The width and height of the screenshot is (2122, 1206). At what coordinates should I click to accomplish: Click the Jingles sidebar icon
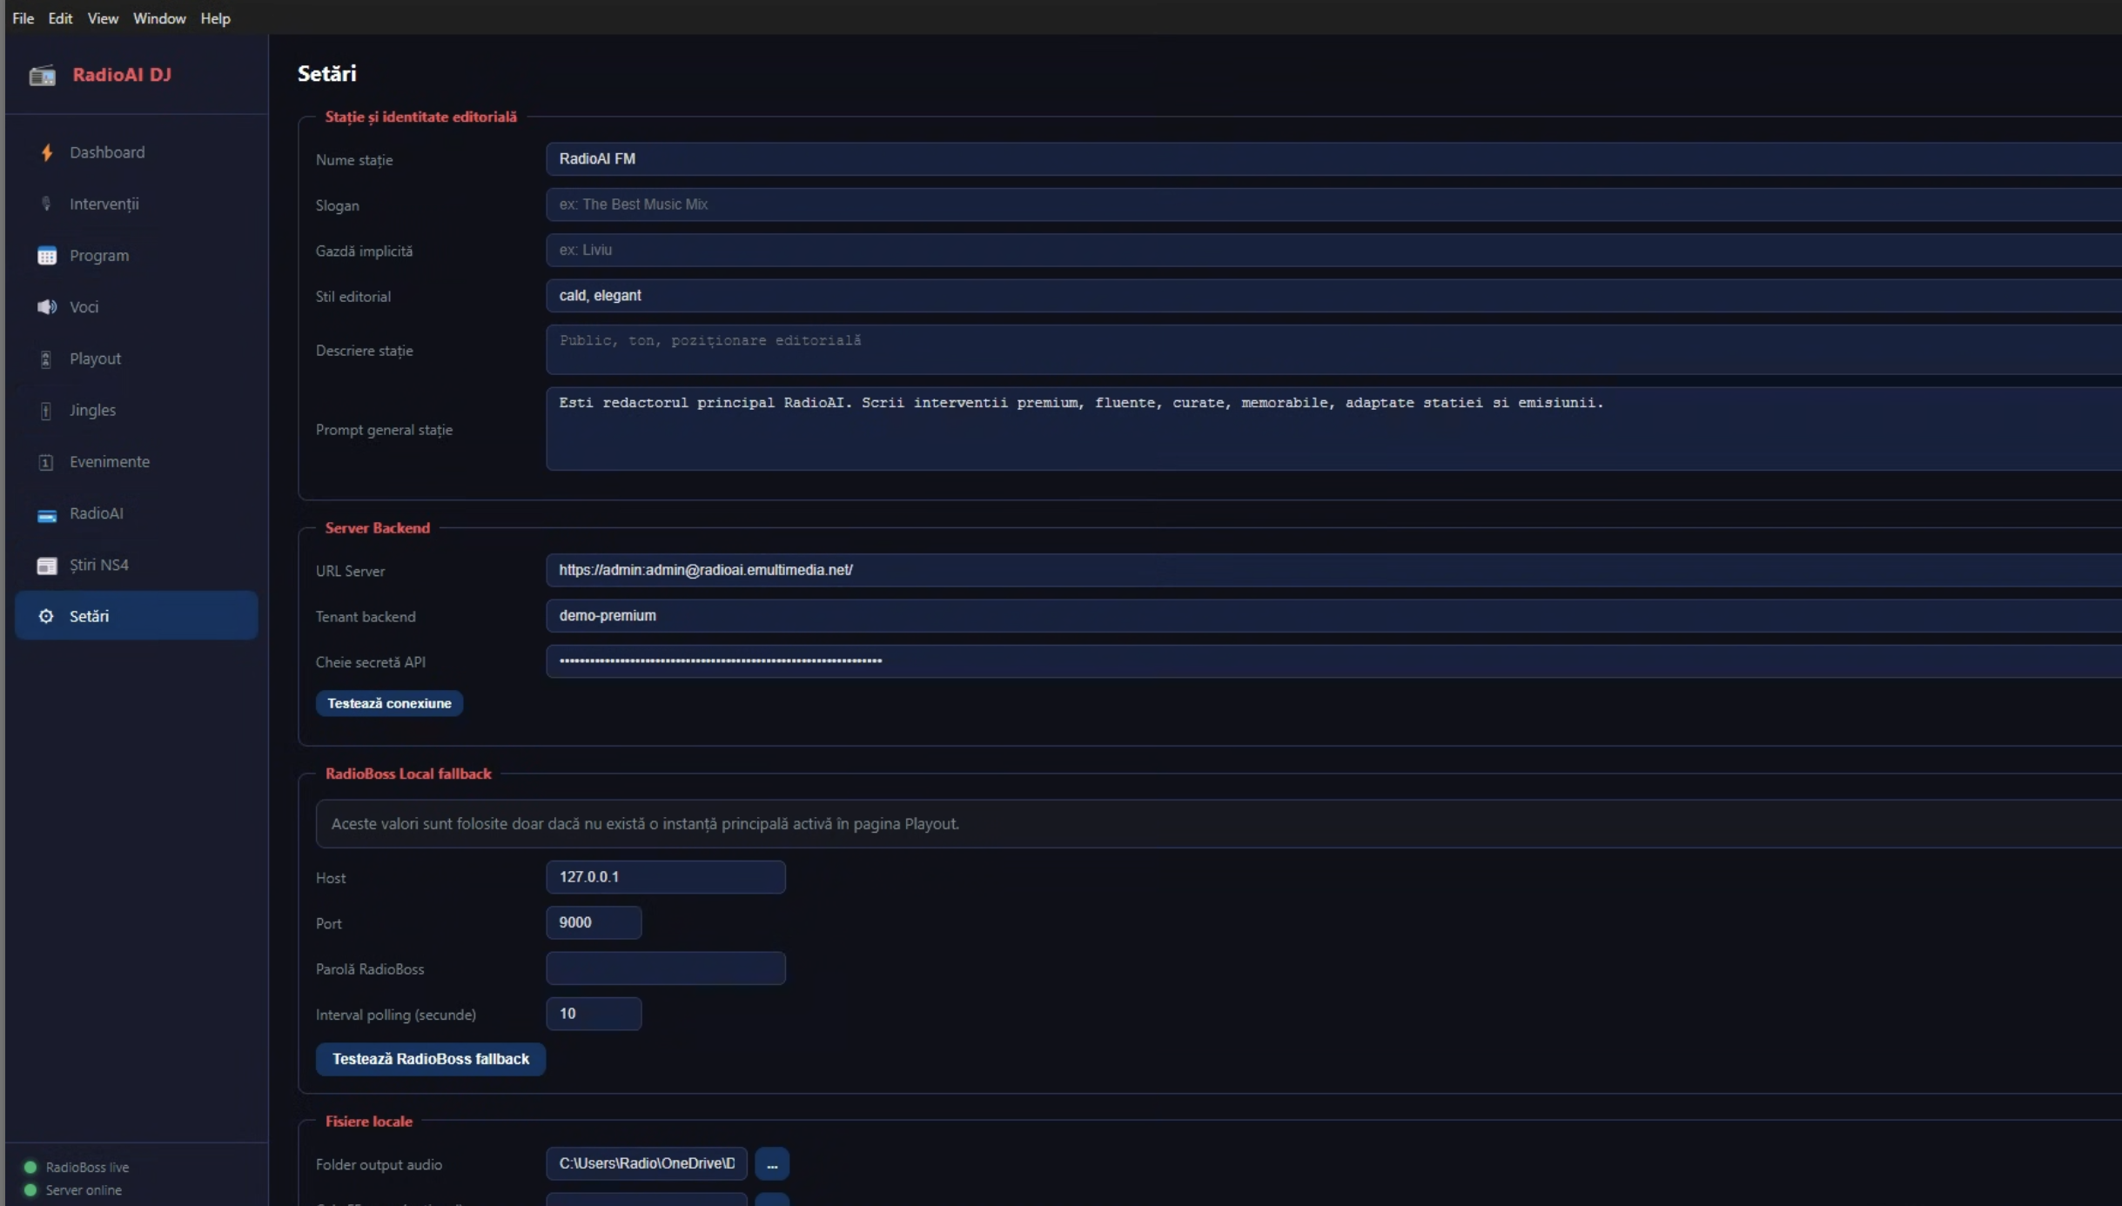[x=46, y=411]
